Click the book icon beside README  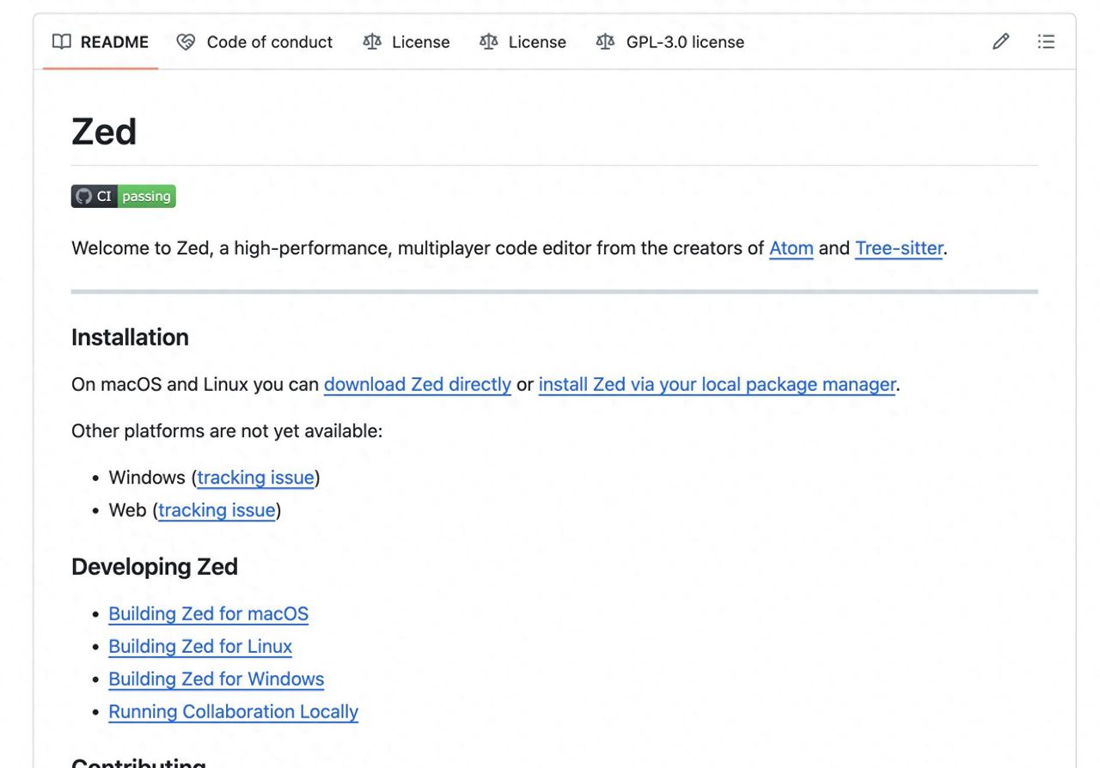click(62, 42)
